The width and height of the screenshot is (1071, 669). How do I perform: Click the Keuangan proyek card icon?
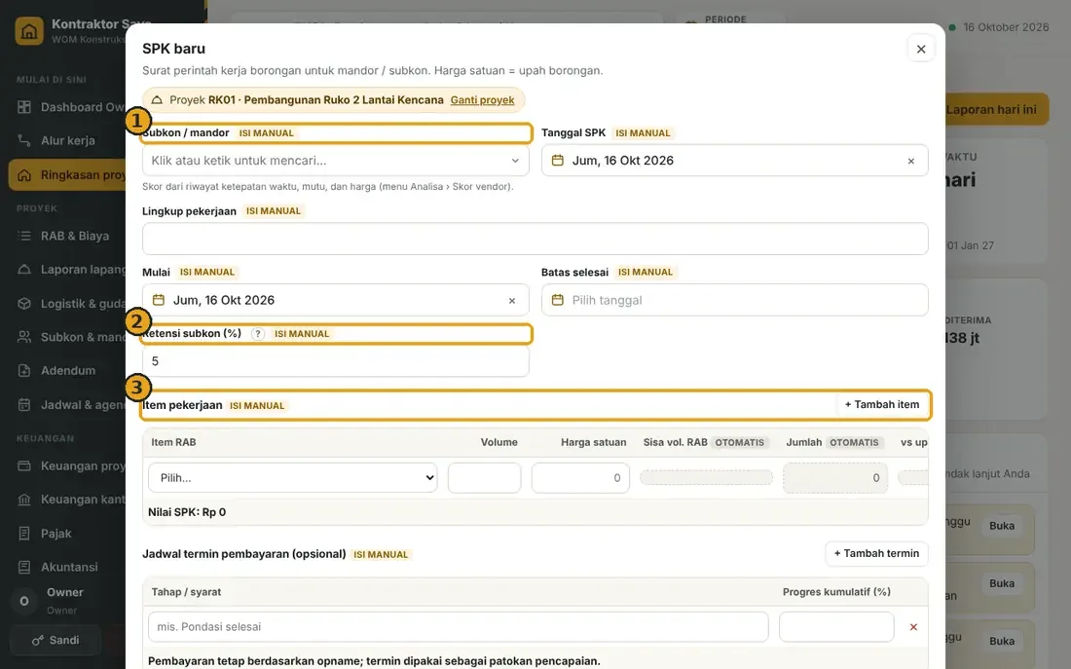tap(24, 466)
